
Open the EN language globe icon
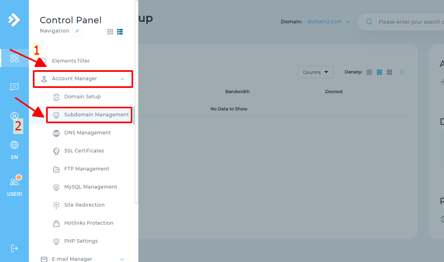tap(14, 145)
